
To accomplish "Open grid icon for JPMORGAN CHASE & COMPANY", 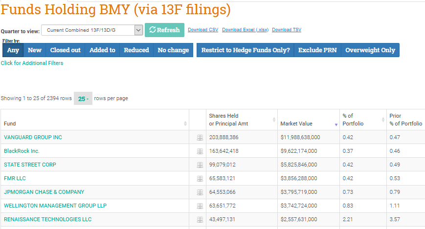I will coord(200,192).
